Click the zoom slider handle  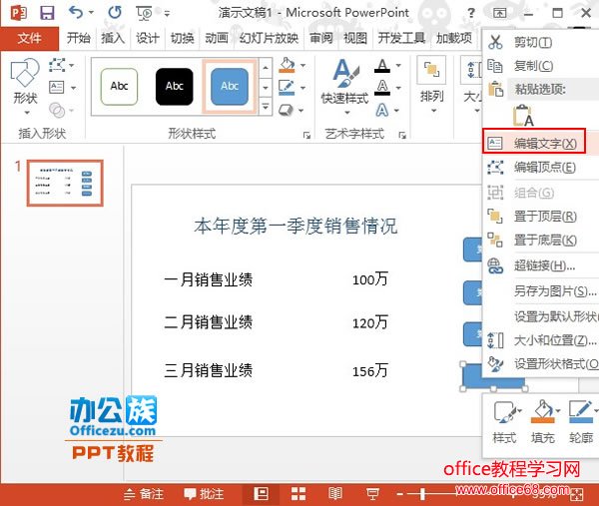(x=422, y=494)
